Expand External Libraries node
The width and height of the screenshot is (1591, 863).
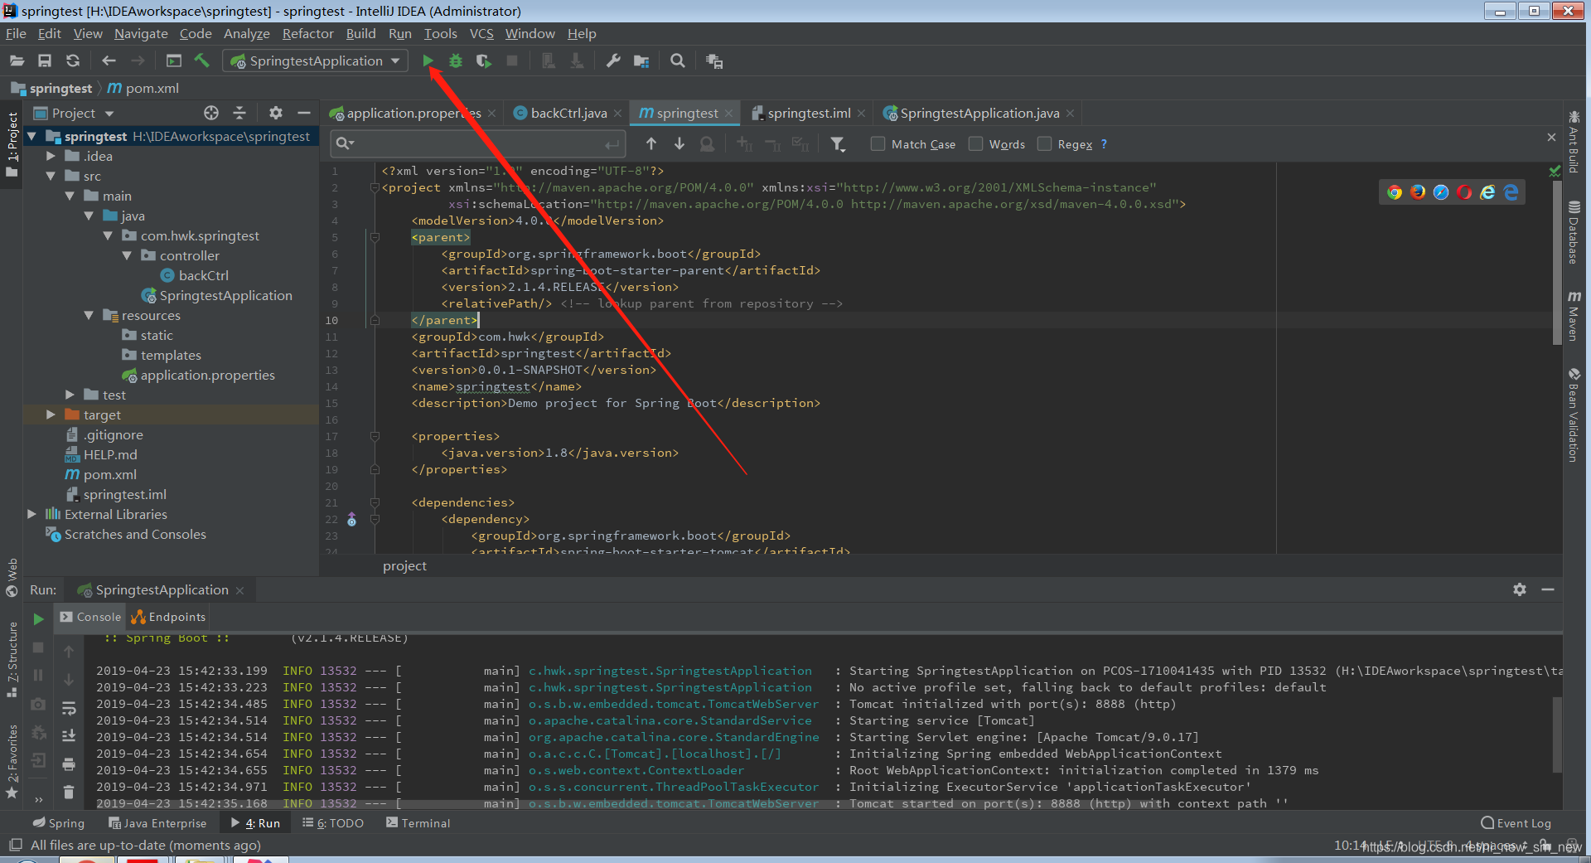click(31, 514)
